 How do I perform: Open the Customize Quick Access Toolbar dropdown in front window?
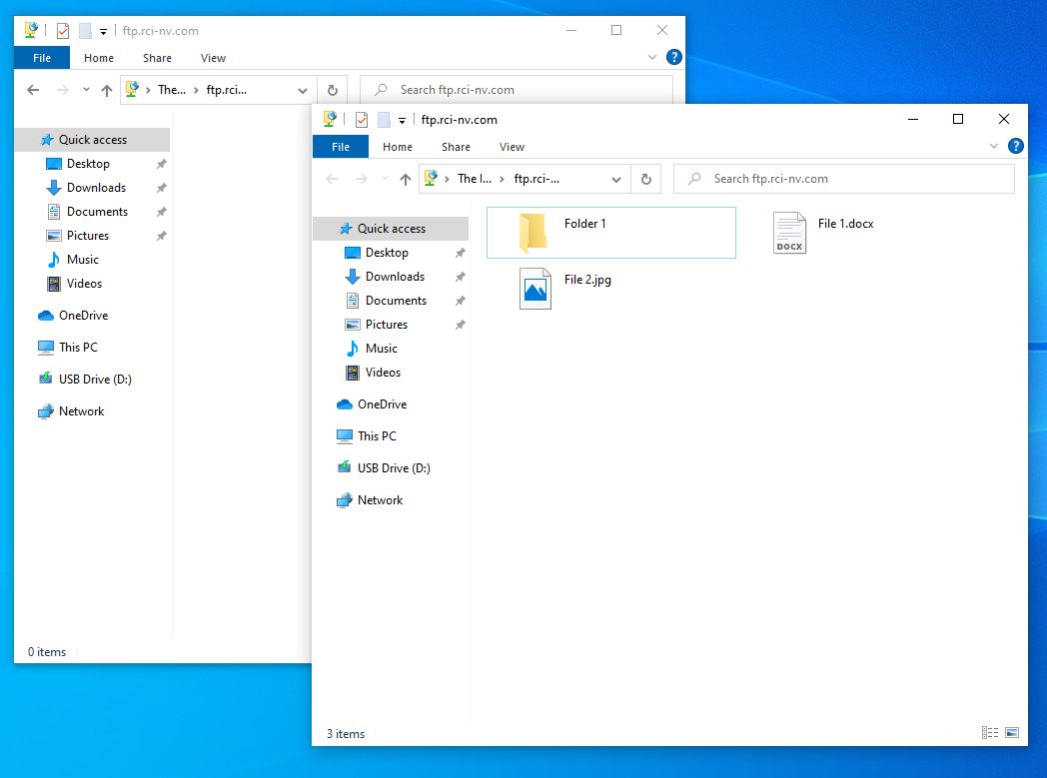tap(402, 121)
